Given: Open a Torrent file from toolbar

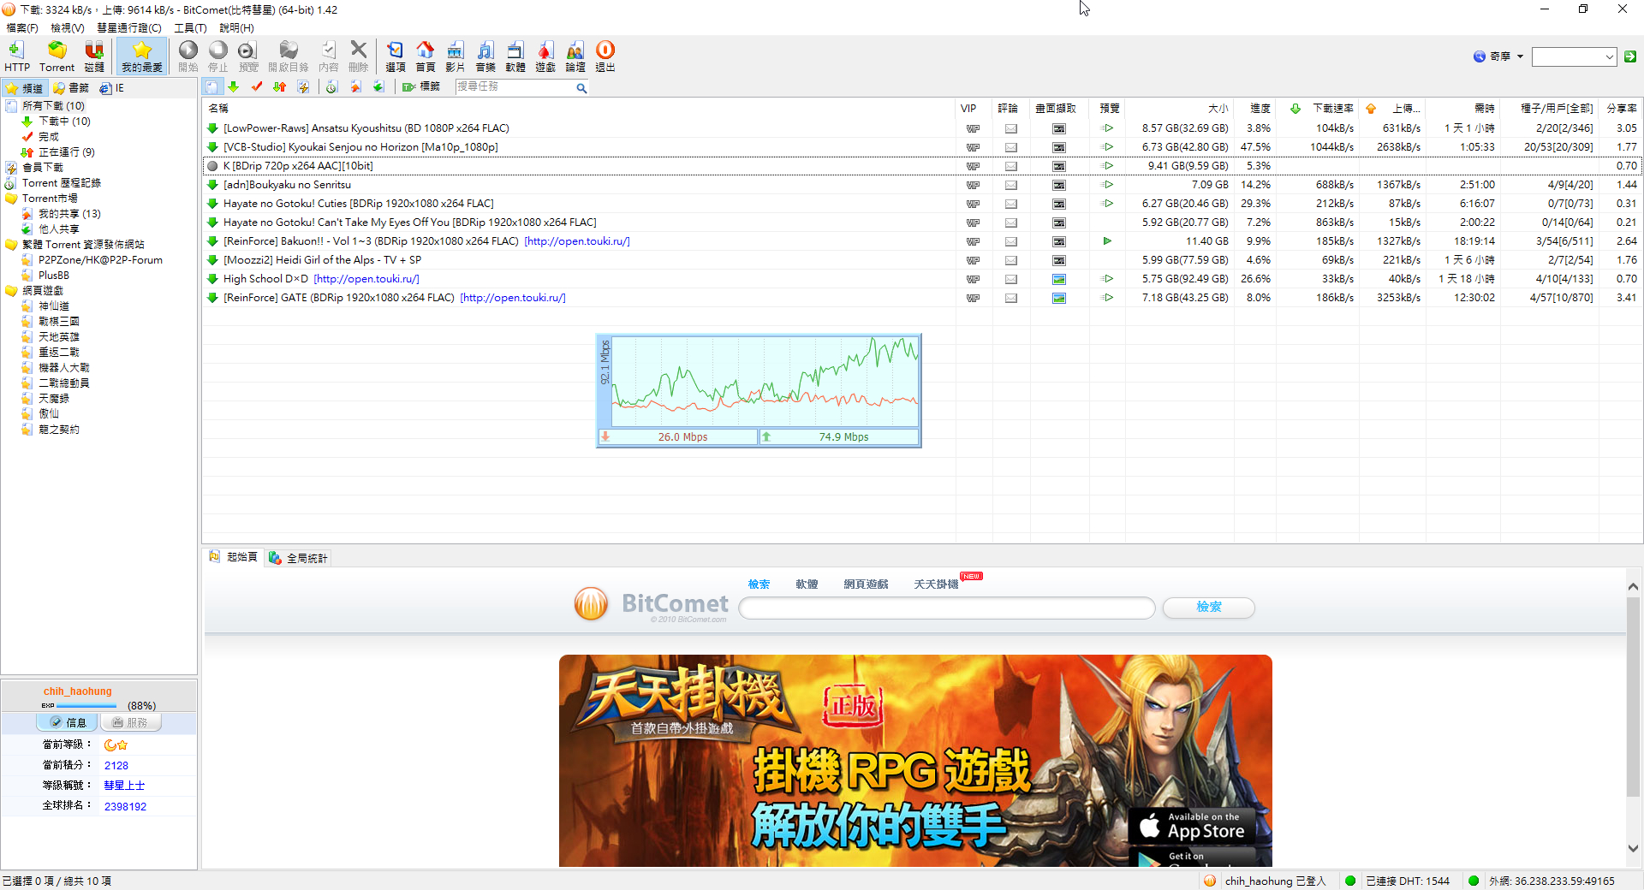Looking at the screenshot, I should click(57, 56).
